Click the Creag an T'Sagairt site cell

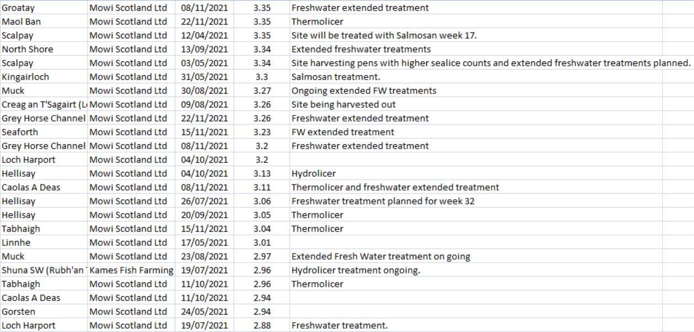[x=44, y=104]
